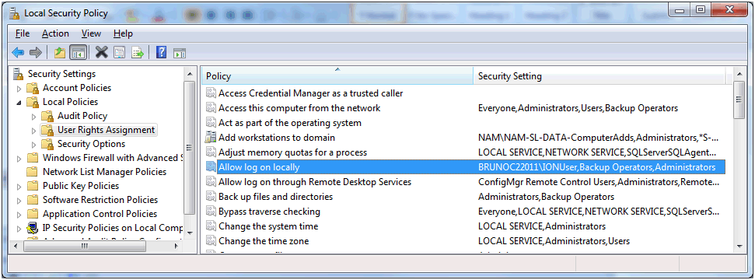Open the View menu
Screen dimensions: 755x280
tap(91, 33)
